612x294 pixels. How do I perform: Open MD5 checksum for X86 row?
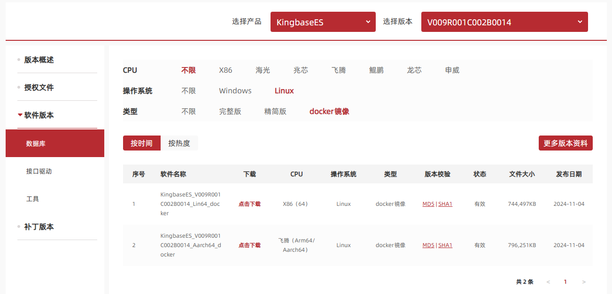click(428, 204)
